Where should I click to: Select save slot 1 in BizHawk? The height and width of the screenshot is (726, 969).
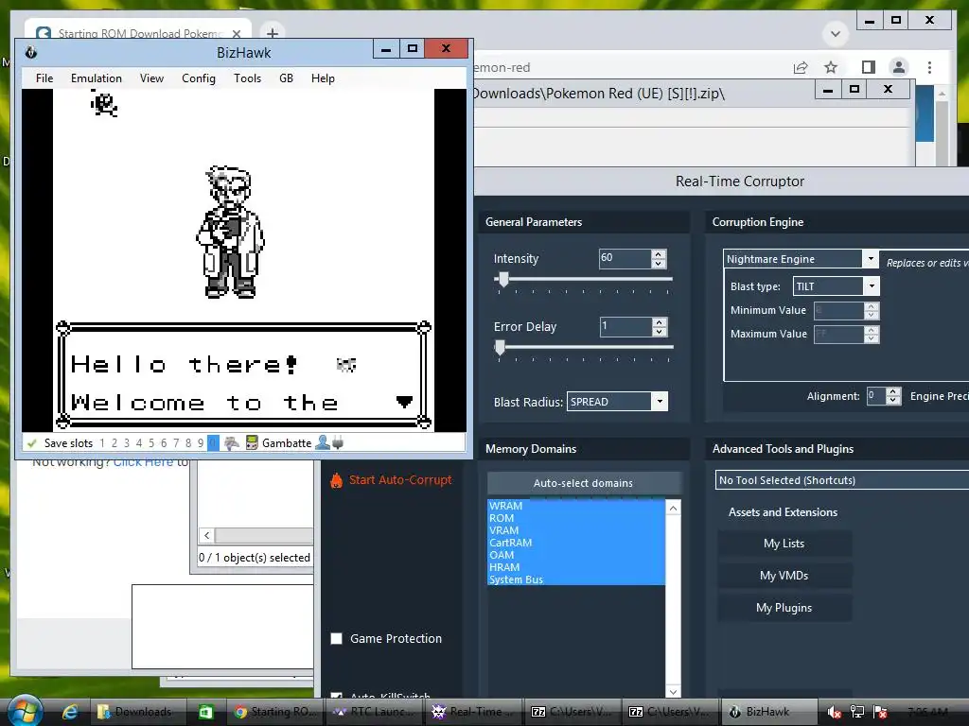102,442
